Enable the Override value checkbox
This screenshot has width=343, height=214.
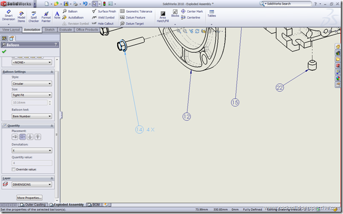coord(13,169)
